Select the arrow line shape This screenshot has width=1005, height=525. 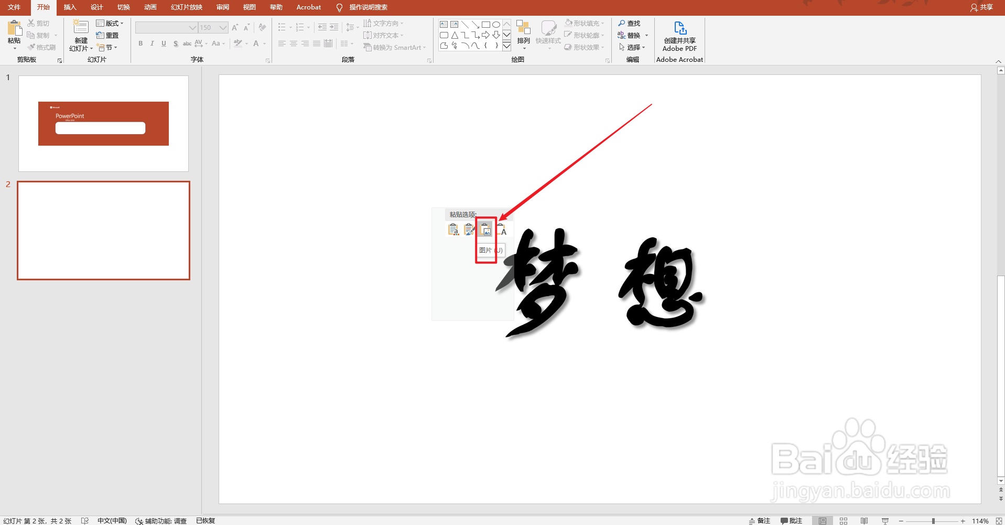pos(475,24)
